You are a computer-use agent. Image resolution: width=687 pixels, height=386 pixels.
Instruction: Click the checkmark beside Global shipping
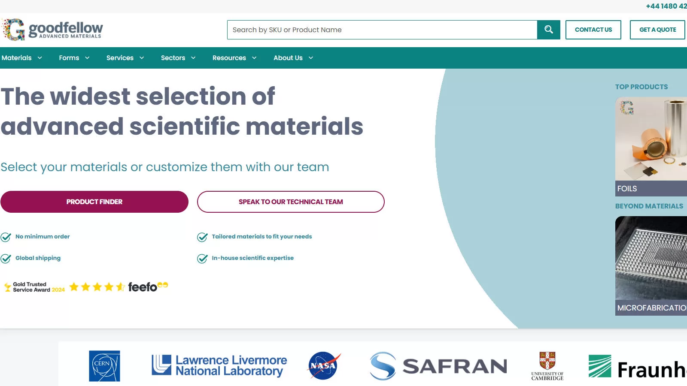(6, 259)
